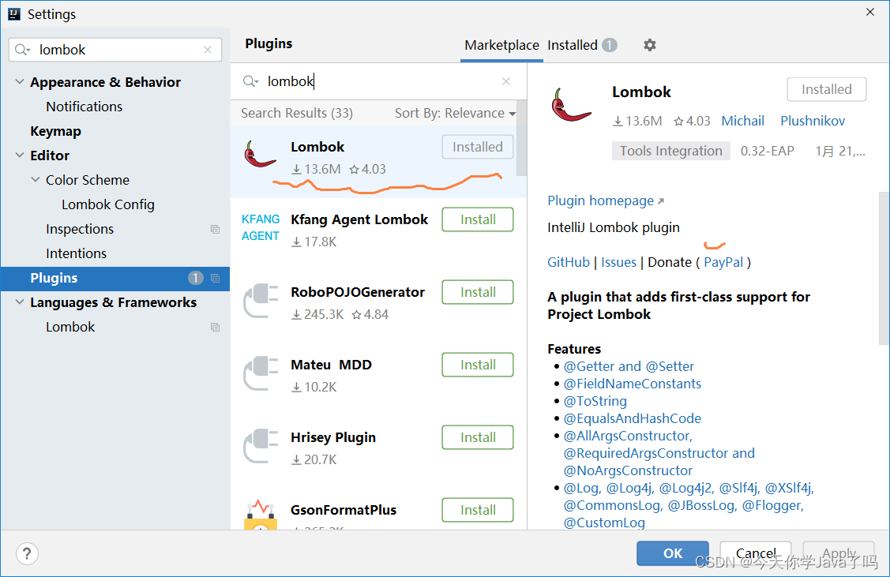Install the GsonFormatPlus plugin
This screenshot has width=890, height=577.
pos(478,510)
